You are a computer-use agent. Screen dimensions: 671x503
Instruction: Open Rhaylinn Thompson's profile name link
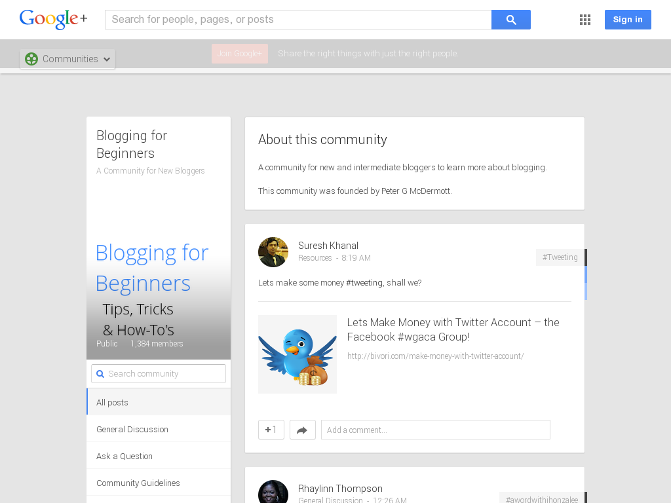point(340,489)
